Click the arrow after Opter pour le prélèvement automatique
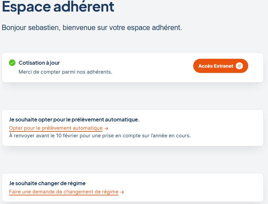The width and height of the screenshot is (268, 204). (x=106, y=128)
